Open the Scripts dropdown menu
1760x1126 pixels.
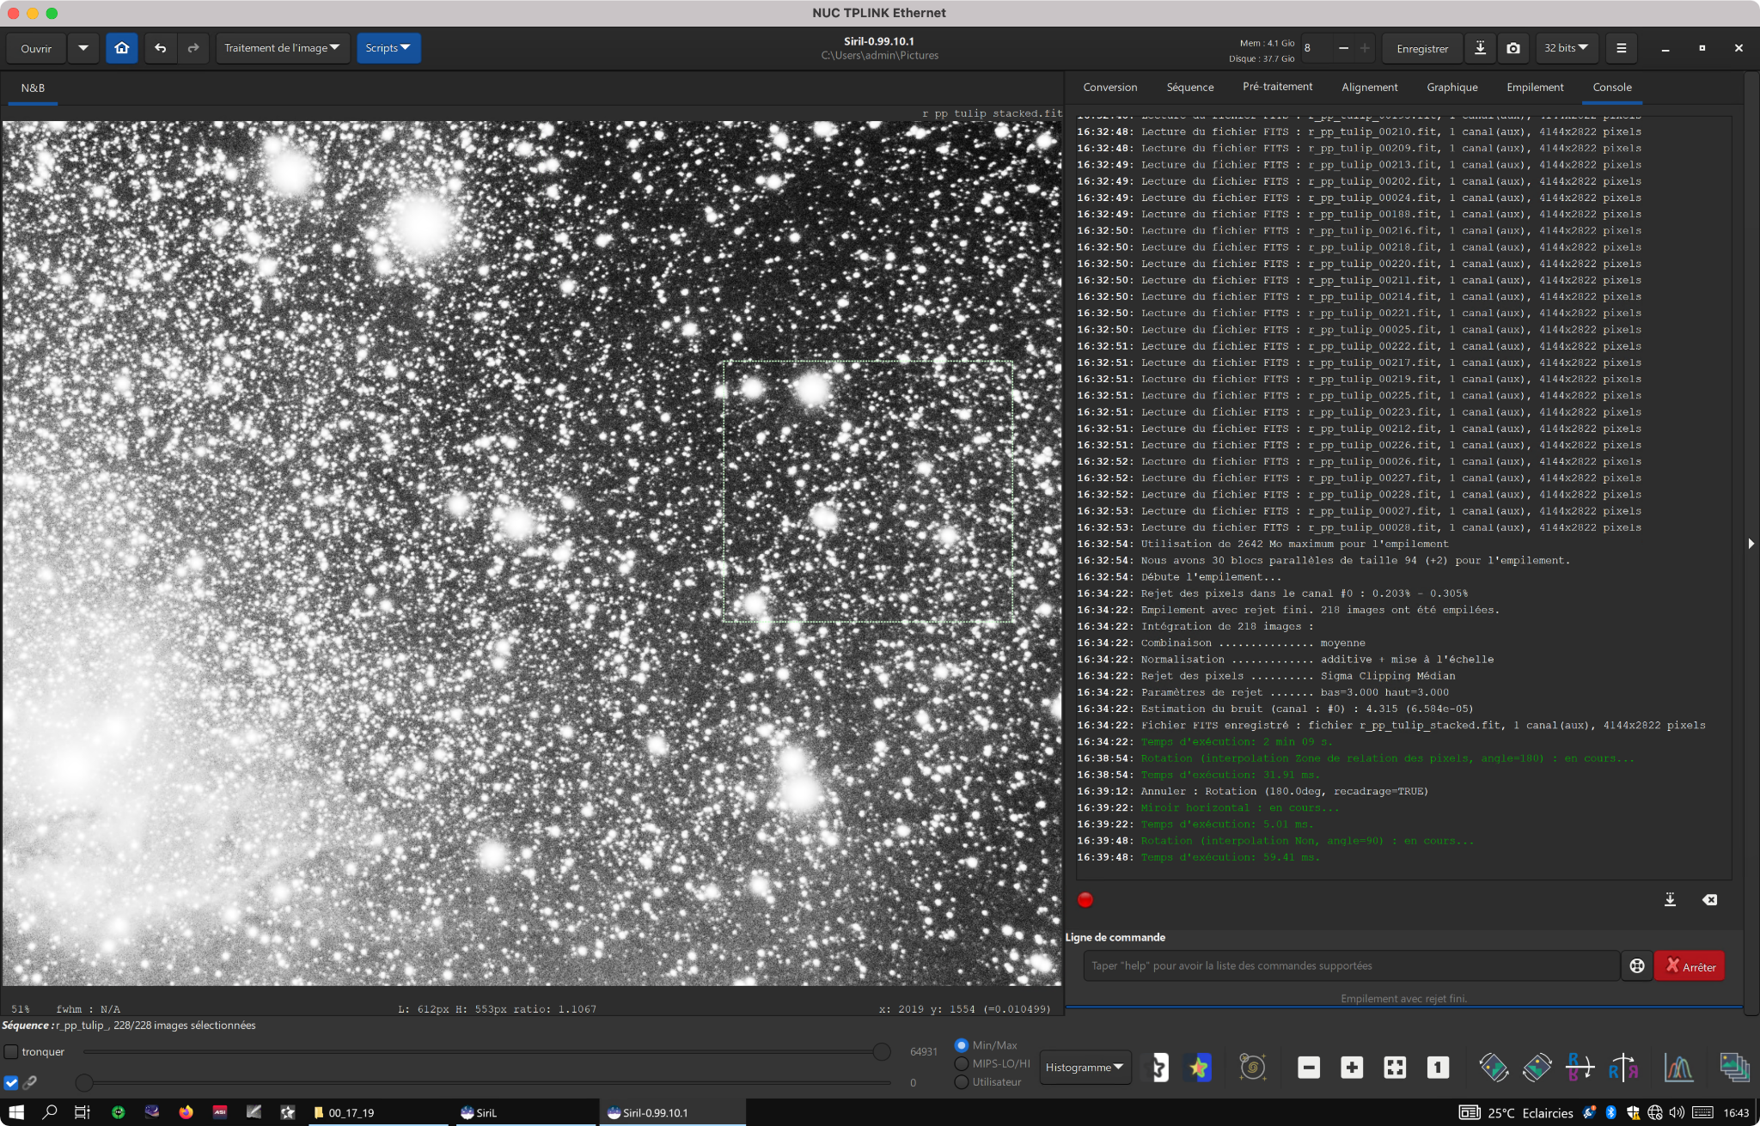click(388, 48)
